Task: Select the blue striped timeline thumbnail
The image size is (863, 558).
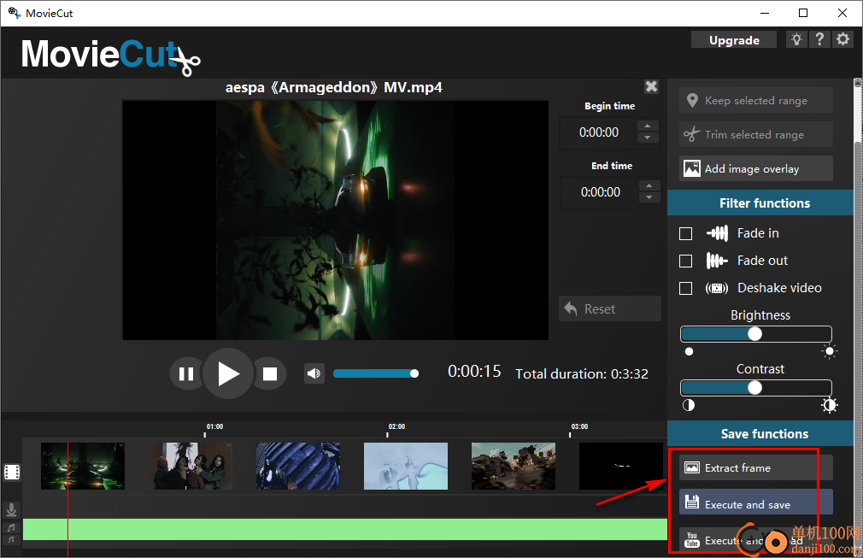Action: tap(297, 466)
